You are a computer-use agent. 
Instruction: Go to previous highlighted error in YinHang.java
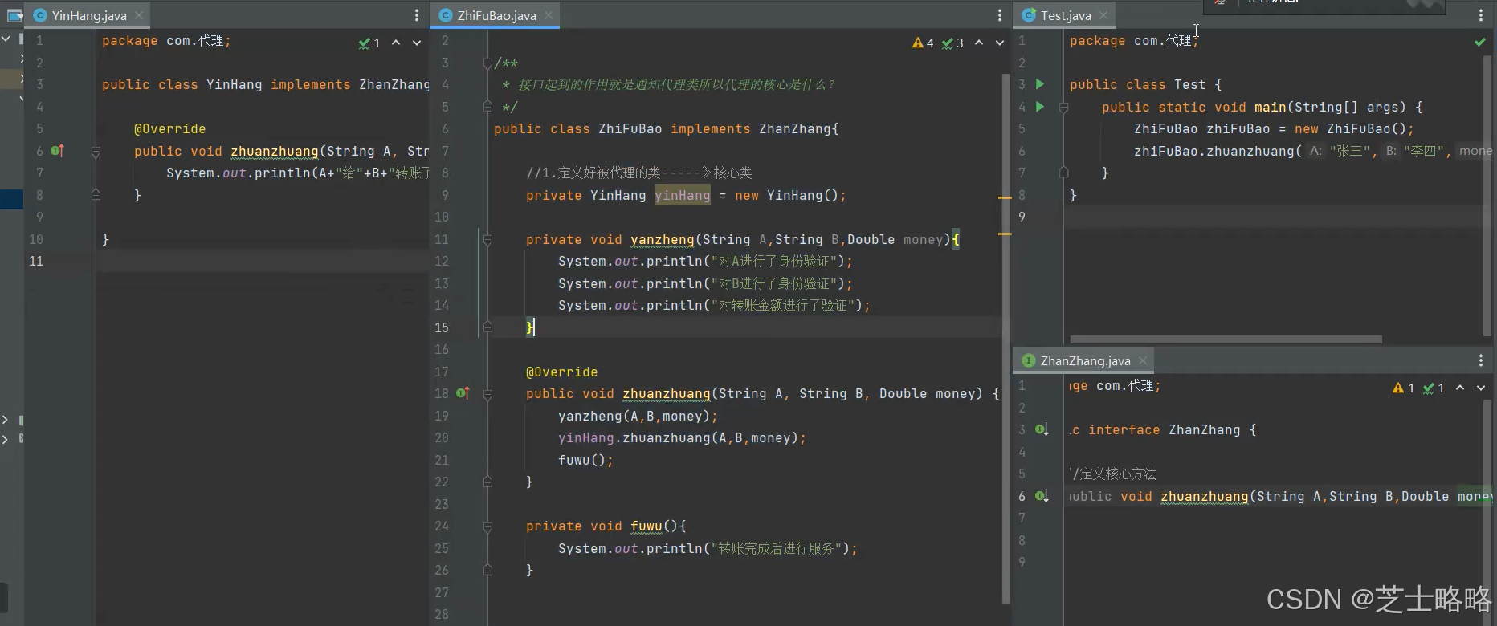pos(396,43)
